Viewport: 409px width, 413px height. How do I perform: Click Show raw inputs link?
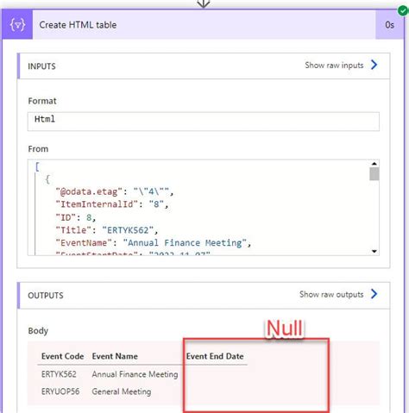pyautogui.click(x=334, y=66)
